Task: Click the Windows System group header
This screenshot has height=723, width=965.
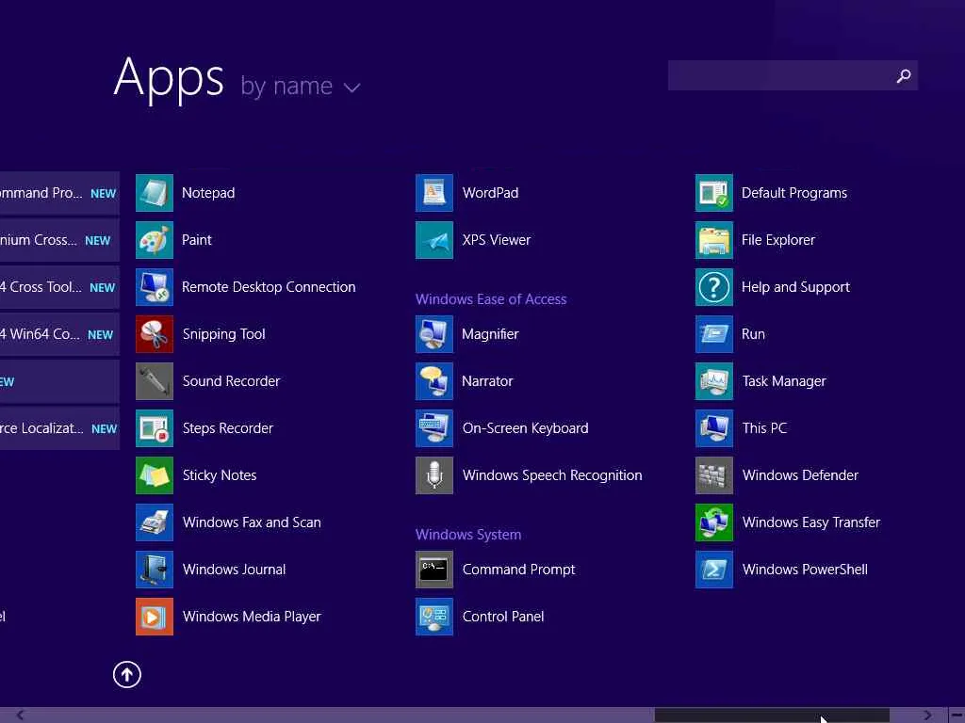Action: click(x=467, y=535)
